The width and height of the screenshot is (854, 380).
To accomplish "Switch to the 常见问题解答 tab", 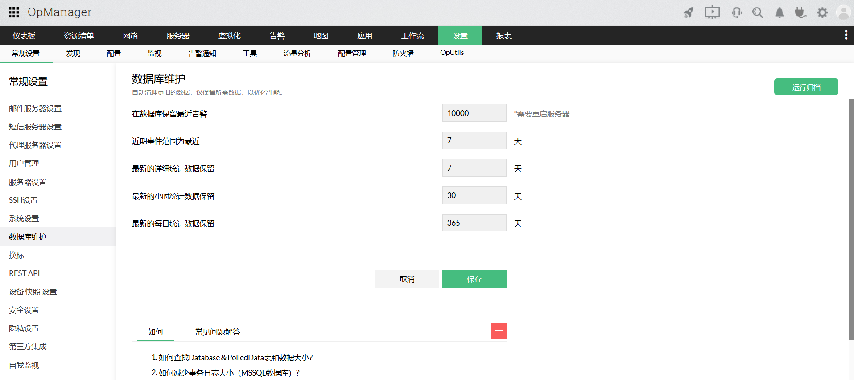I will pos(218,332).
